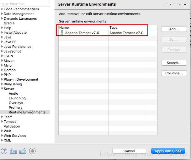Click the Edit... button
This screenshot has height=160, width=191.
174,39
